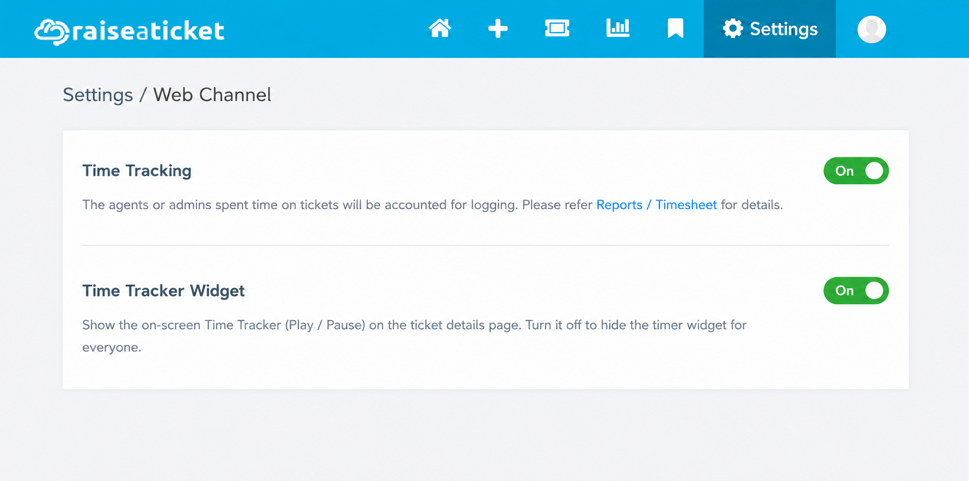Open the tickets list icon
Image resolution: width=969 pixels, height=481 pixels.
point(557,28)
